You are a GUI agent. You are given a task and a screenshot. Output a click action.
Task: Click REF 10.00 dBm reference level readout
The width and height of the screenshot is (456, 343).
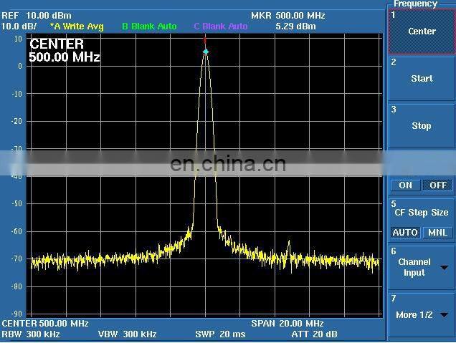(37, 15)
